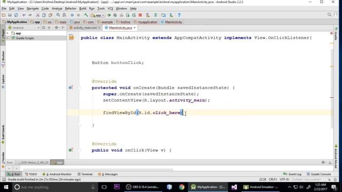Click the Find magnifier icon
The width and height of the screenshot is (342, 192).
(58, 15)
